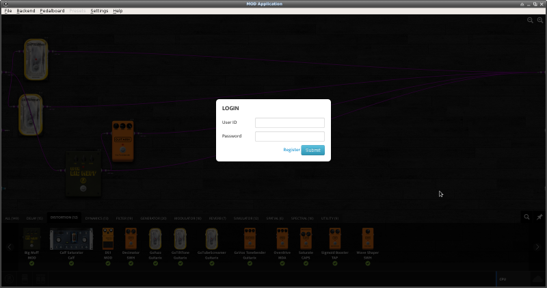Switch to the SPATIAL (6) plugin tab
The height and width of the screenshot is (288, 547).
pyautogui.click(x=275, y=218)
